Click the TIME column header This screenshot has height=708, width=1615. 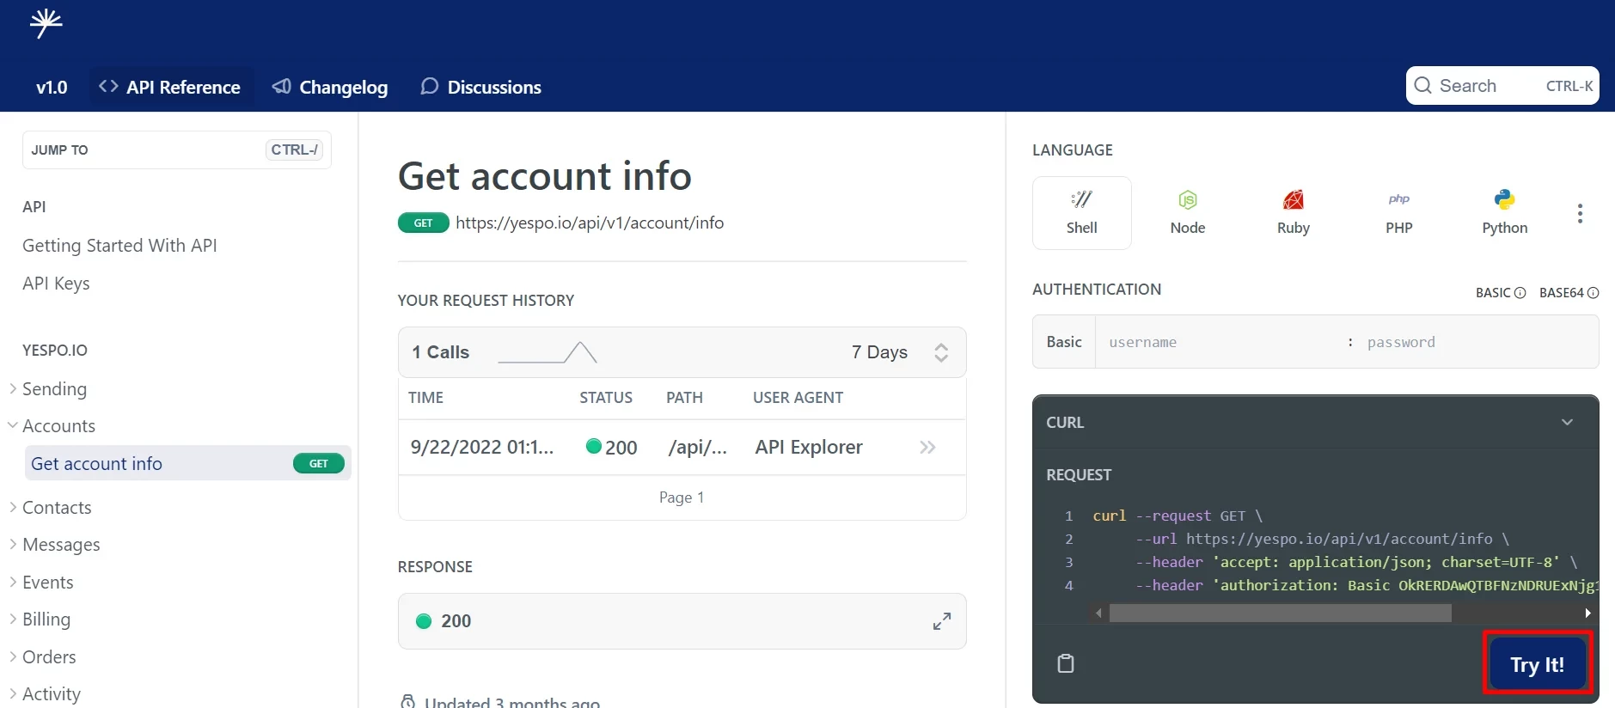(425, 398)
